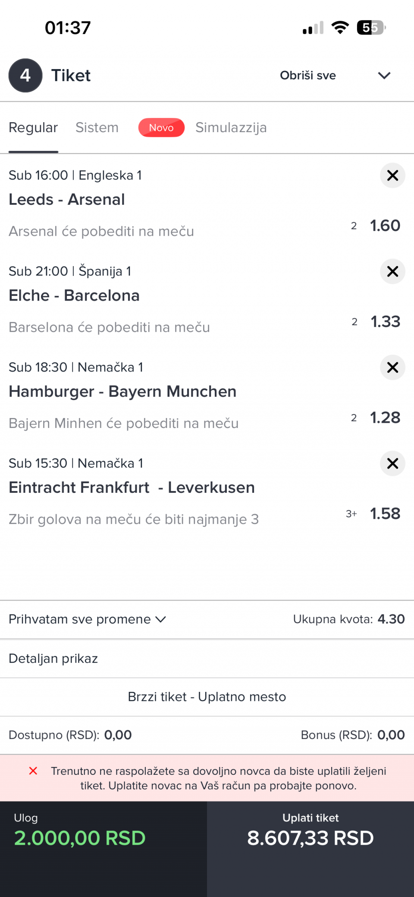Remove the Elche - Barcelona selection

pos(392,271)
